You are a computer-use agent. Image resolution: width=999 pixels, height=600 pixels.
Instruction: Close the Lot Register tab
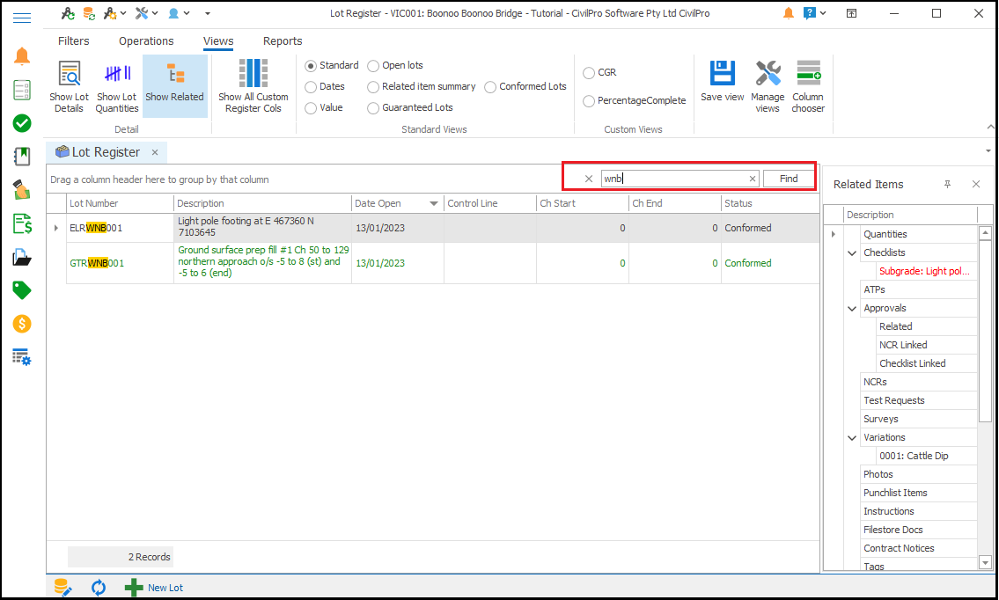155,152
